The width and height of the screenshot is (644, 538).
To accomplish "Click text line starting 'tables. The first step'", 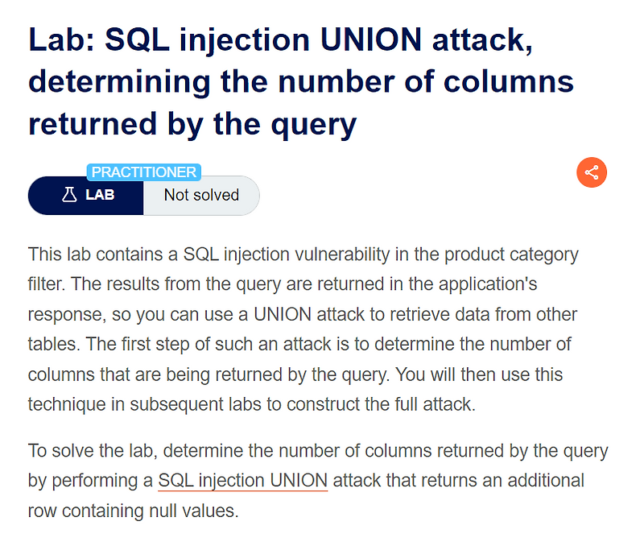I will 299,344.
